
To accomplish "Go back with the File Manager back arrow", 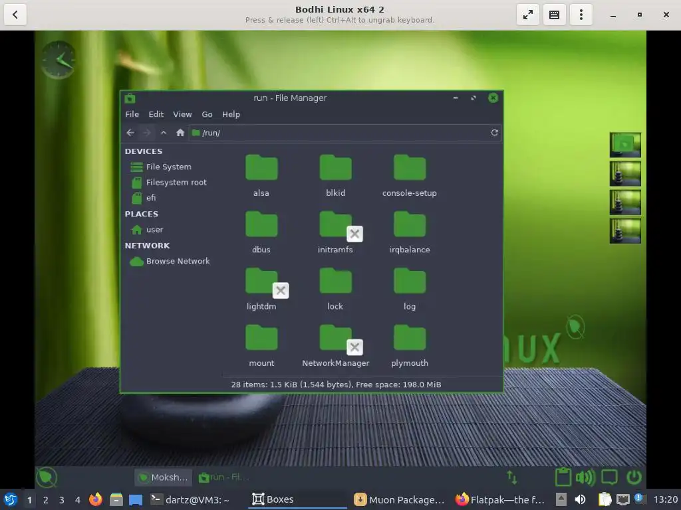I will click(x=130, y=133).
